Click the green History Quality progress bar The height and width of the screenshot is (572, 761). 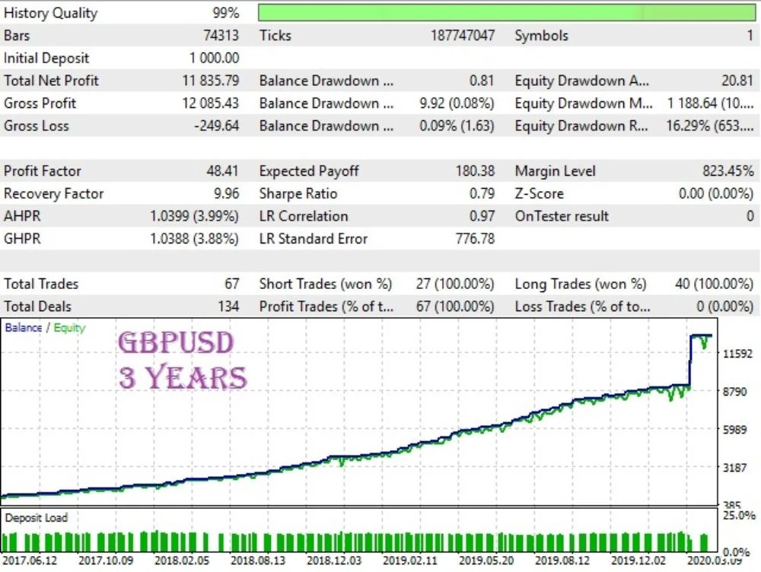pyautogui.click(x=507, y=13)
